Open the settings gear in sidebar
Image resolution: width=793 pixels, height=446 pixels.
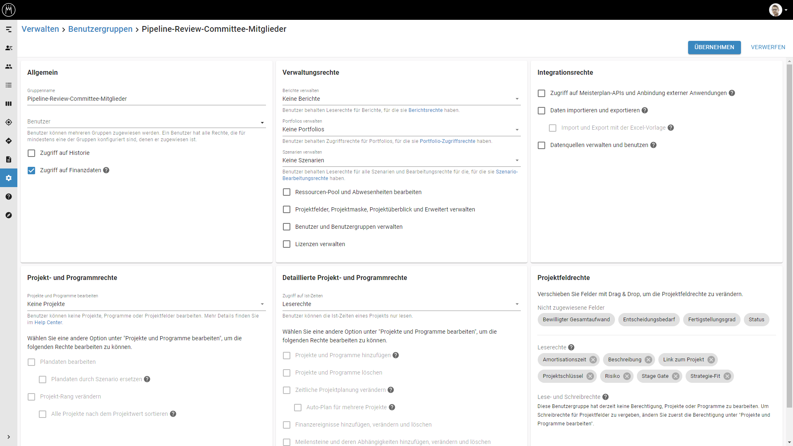[9, 178]
